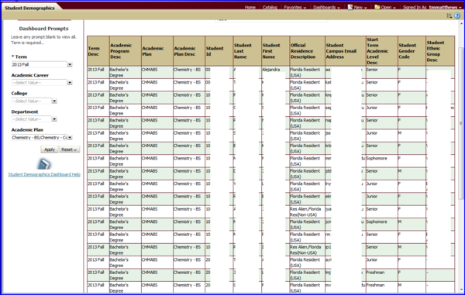The width and height of the screenshot is (465, 295).
Task: Click the Student Last Name column header
Action: click(x=247, y=51)
